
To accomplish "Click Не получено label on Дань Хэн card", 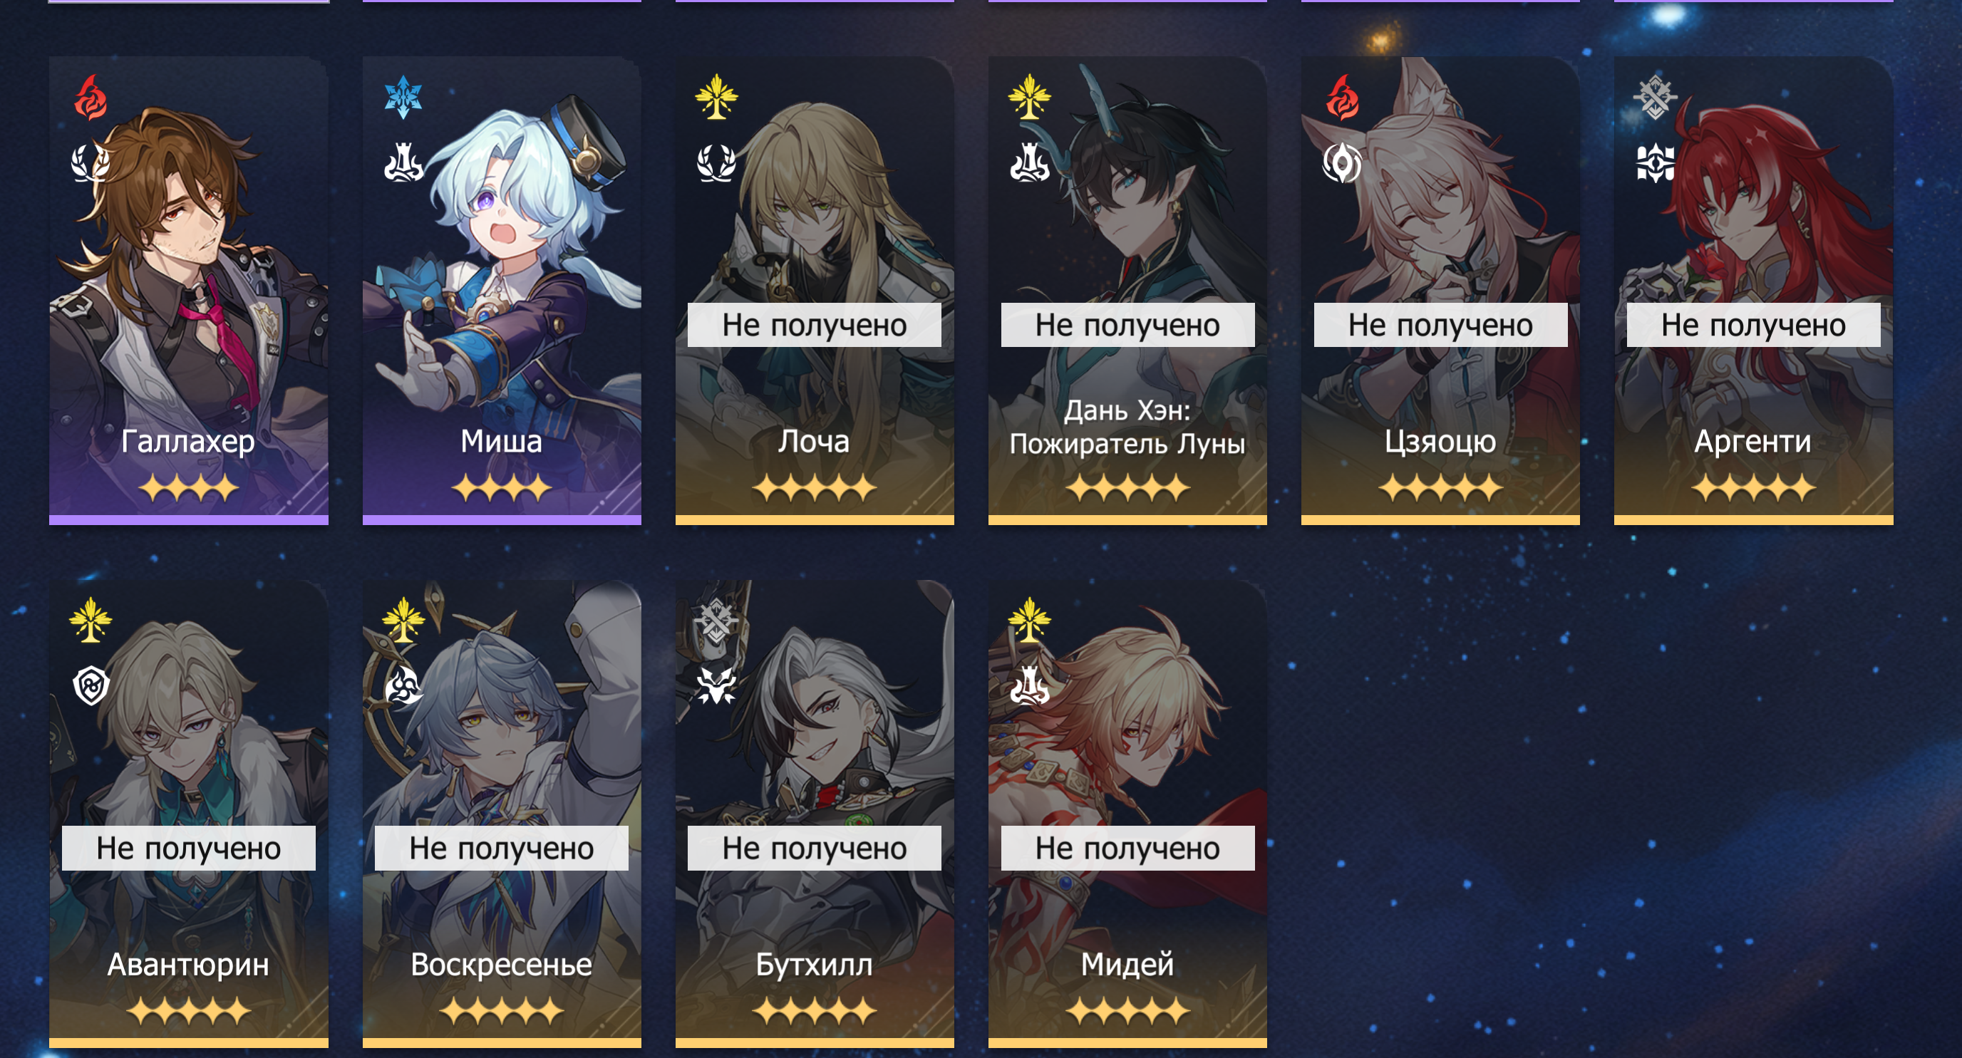I will coord(1127,325).
